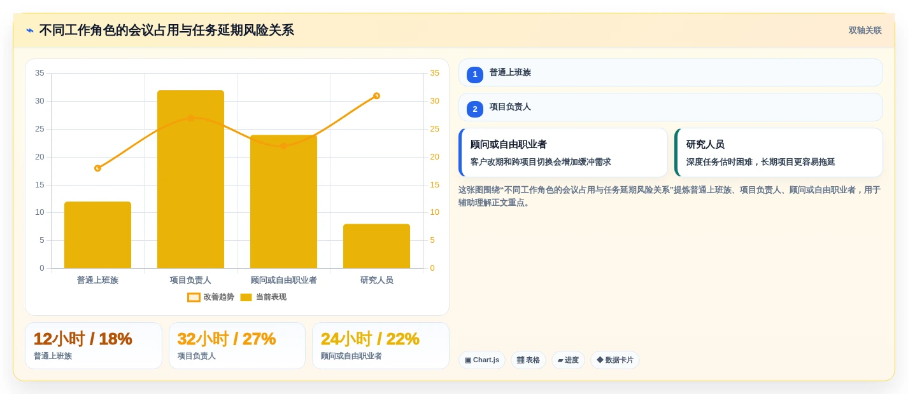Viewport: 908px width, 394px height.
Task: Click the left axis value 35
Action: click(39, 73)
